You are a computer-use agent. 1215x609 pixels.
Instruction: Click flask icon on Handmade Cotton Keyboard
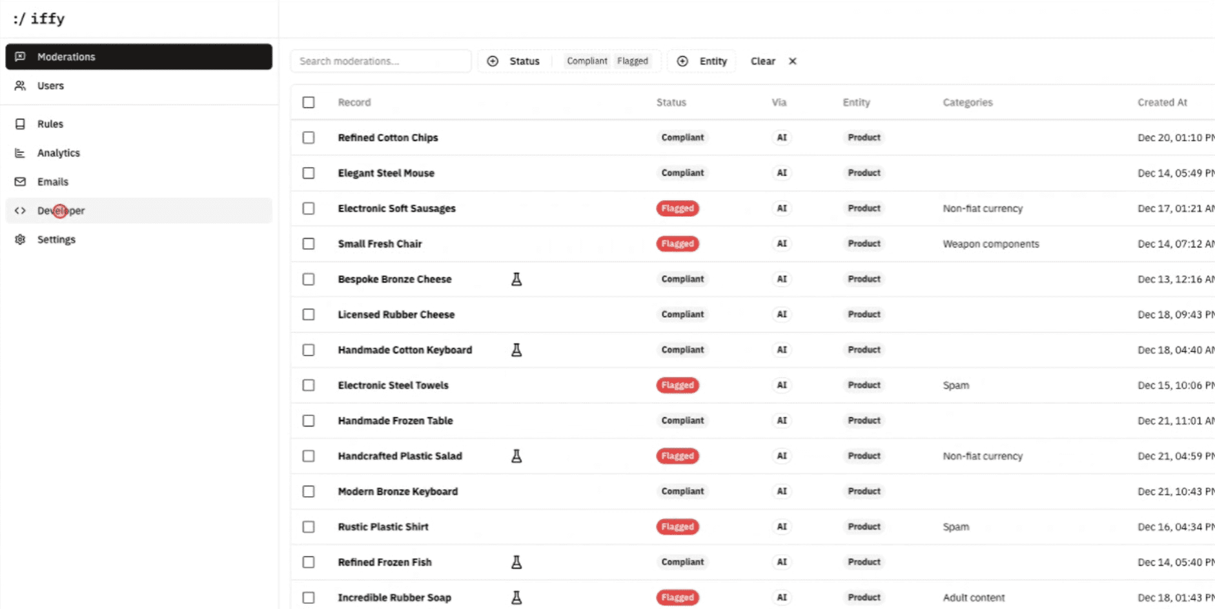(x=516, y=350)
